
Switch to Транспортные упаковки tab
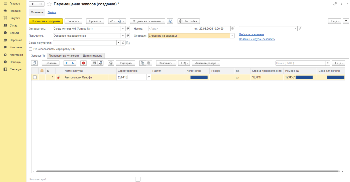(64, 56)
